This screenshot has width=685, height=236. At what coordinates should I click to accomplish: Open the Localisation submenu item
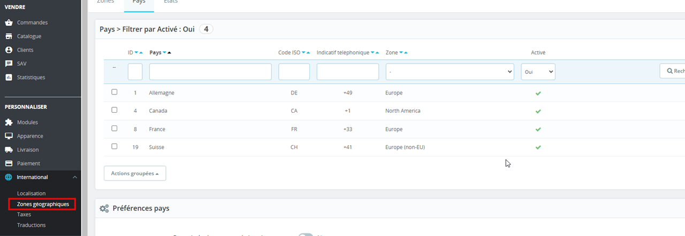[x=31, y=193]
